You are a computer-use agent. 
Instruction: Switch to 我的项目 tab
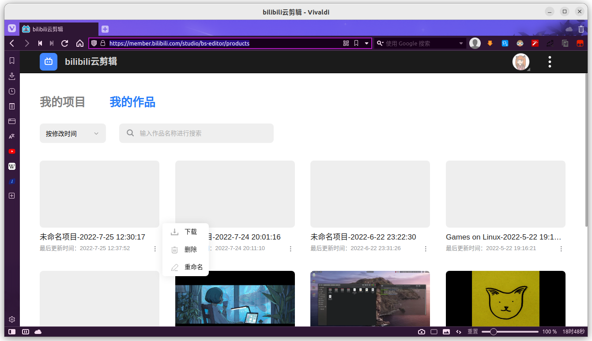point(62,102)
